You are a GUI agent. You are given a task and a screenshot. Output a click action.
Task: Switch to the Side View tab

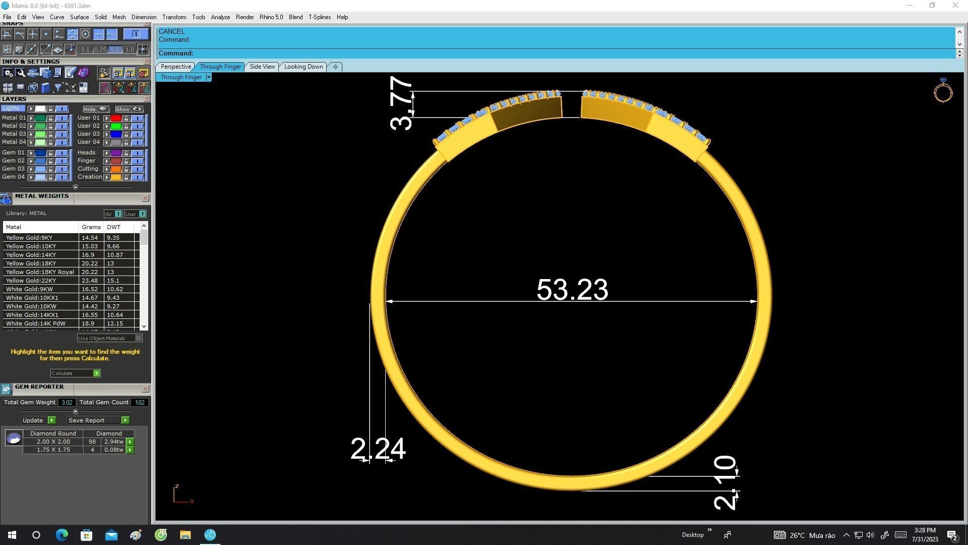262,67
